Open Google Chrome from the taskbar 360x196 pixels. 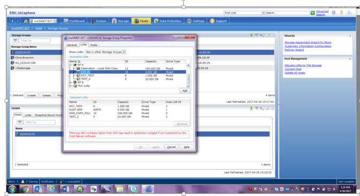point(26,189)
